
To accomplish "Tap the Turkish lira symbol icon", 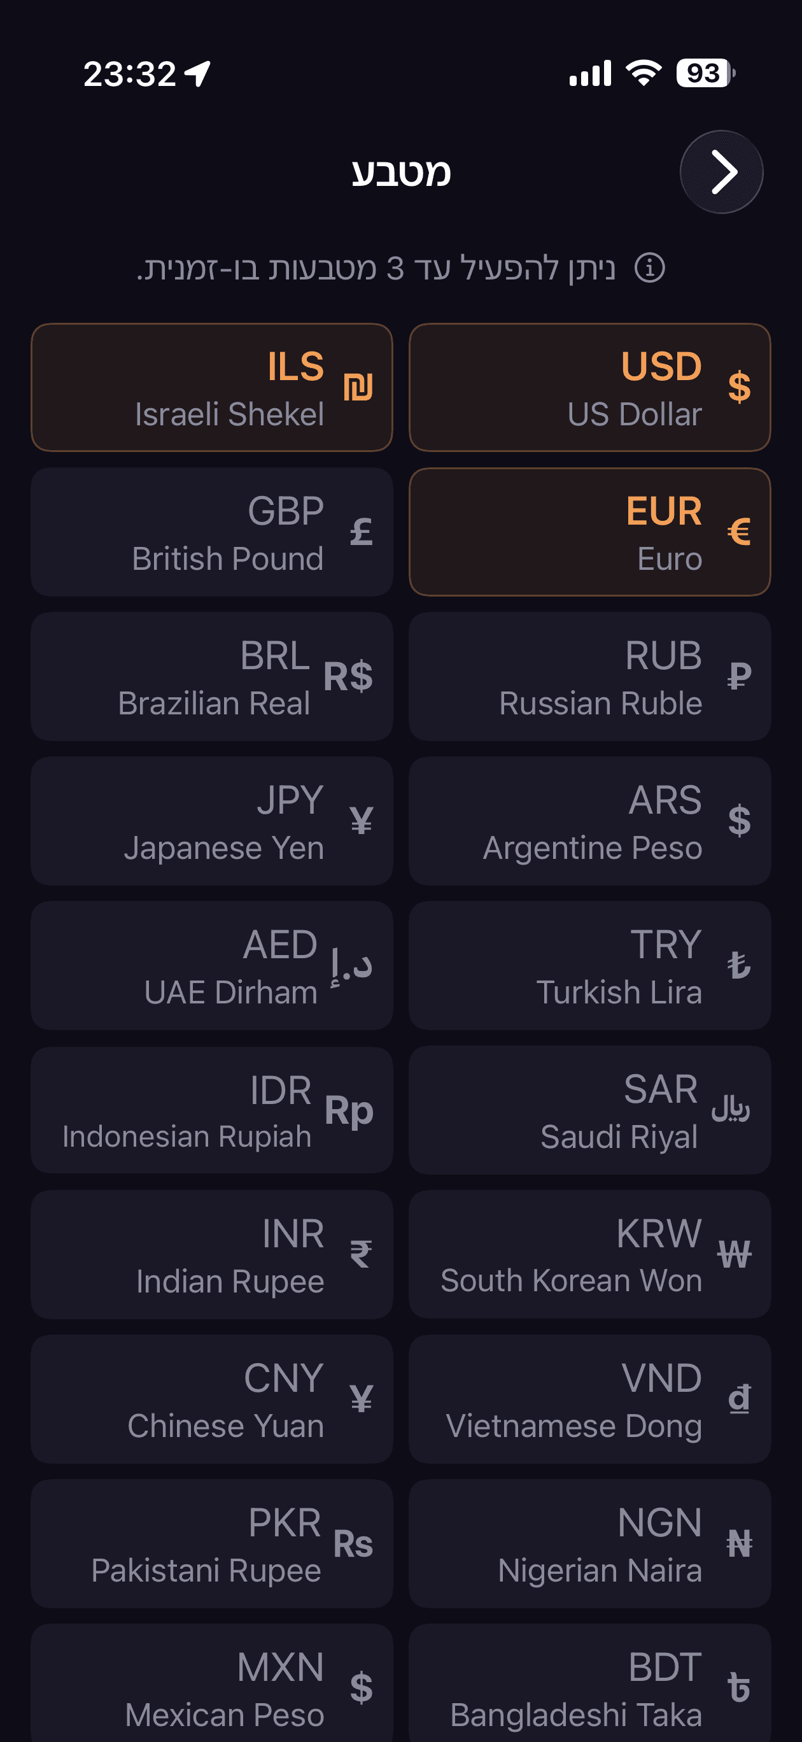I will 738,965.
